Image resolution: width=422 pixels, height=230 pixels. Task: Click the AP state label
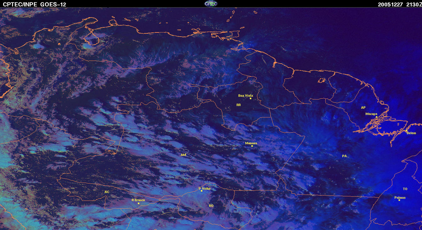pos(363,107)
